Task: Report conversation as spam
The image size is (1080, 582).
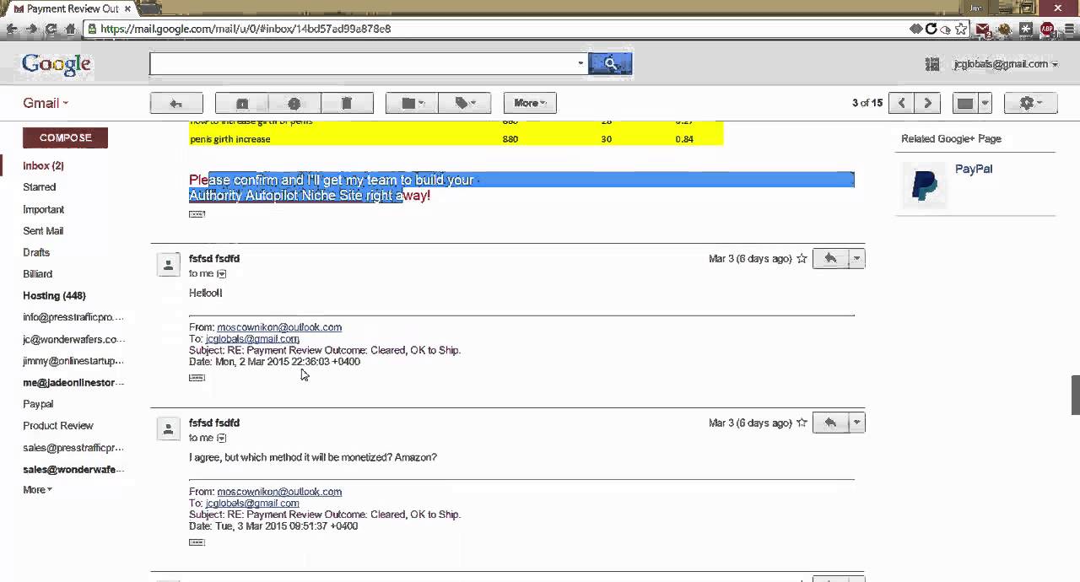Action: [294, 103]
